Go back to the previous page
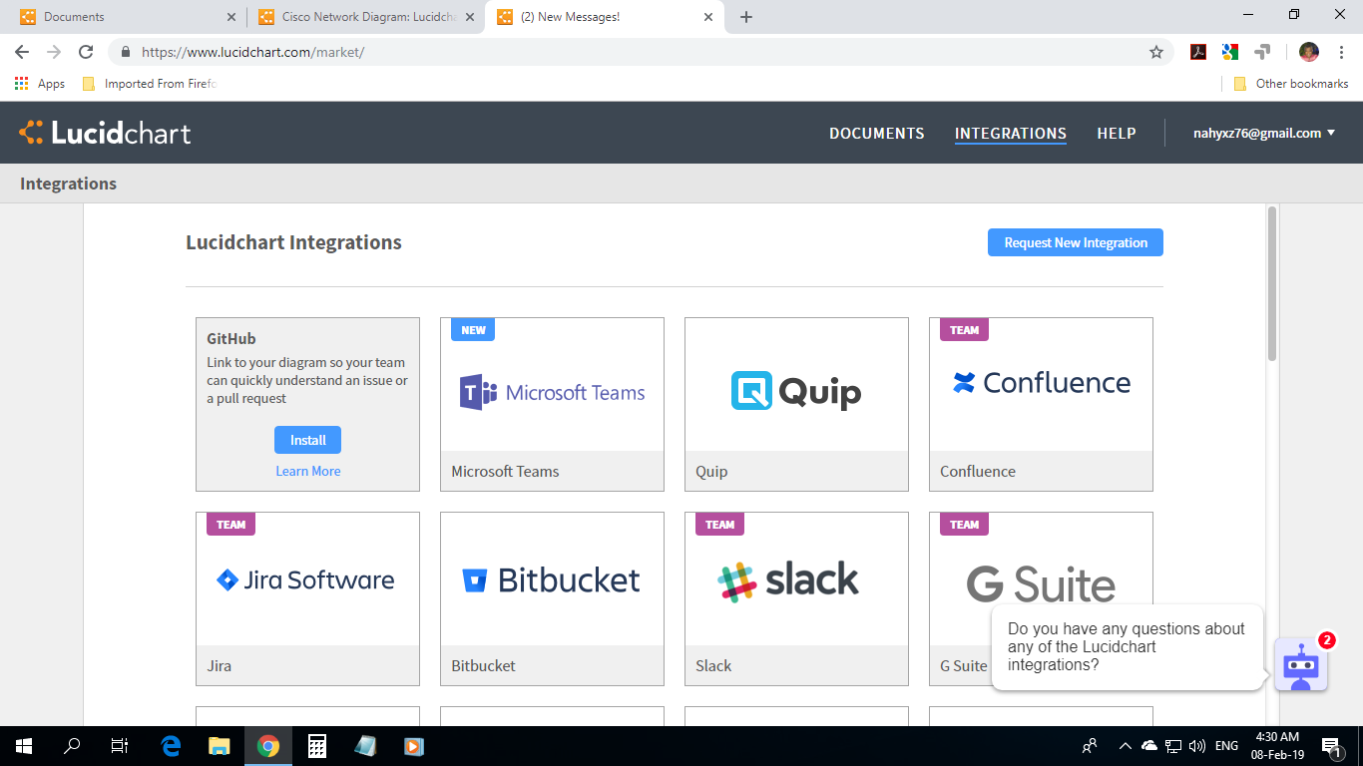This screenshot has height=766, width=1363. (x=22, y=52)
